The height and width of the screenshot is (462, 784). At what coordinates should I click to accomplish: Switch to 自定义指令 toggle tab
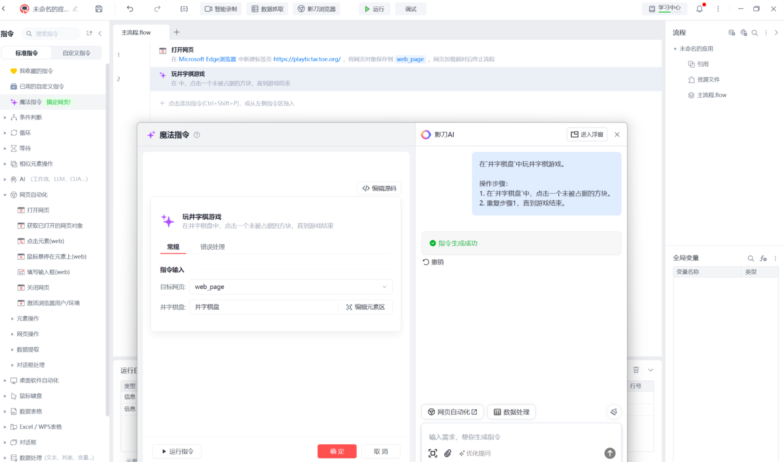(x=76, y=53)
